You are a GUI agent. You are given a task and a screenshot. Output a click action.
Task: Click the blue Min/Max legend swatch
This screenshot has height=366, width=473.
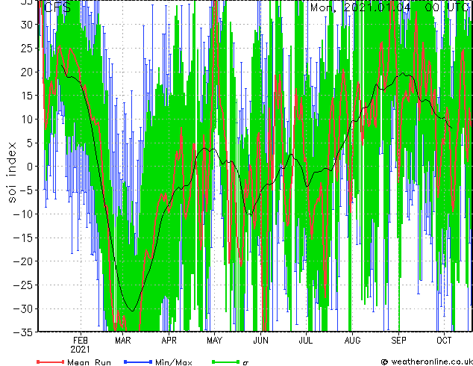pos(138,362)
